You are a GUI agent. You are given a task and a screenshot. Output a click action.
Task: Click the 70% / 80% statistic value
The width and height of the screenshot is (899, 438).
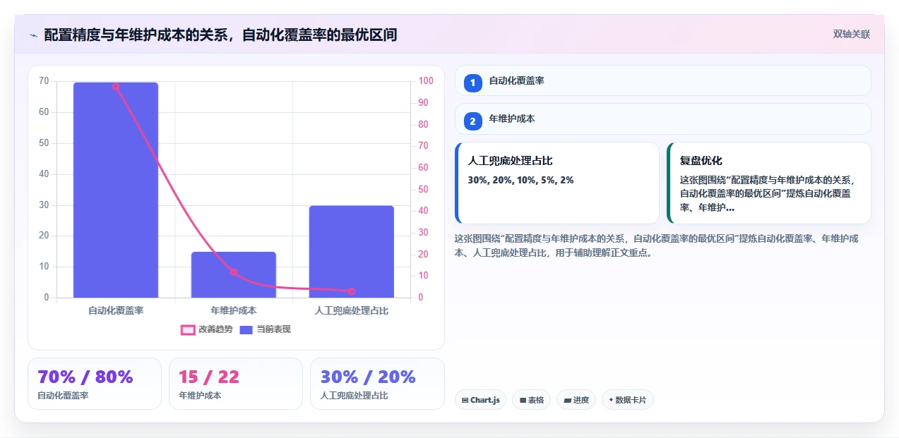coord(85,377)
